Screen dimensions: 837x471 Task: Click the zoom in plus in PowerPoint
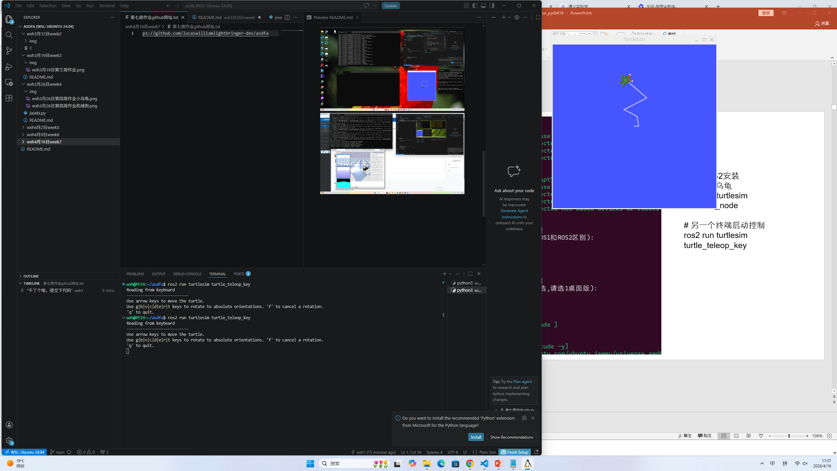pos(807,436)
